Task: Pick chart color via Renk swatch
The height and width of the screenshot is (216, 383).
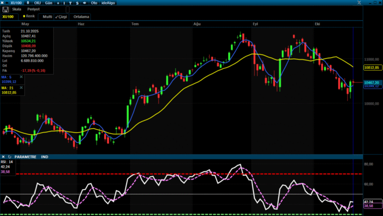Action: pyautogui.click(x=29, y=16)
